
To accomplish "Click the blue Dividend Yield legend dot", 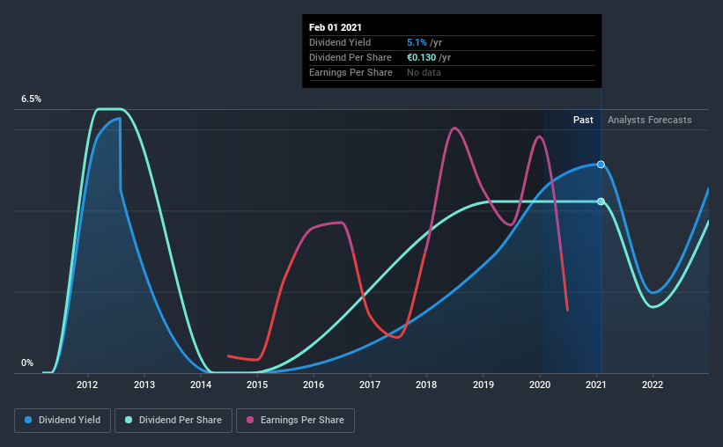I will (28, 420).
